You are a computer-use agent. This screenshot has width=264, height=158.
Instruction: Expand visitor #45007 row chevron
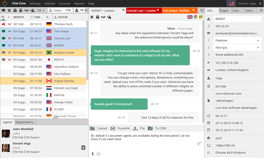tap(9, 46)
